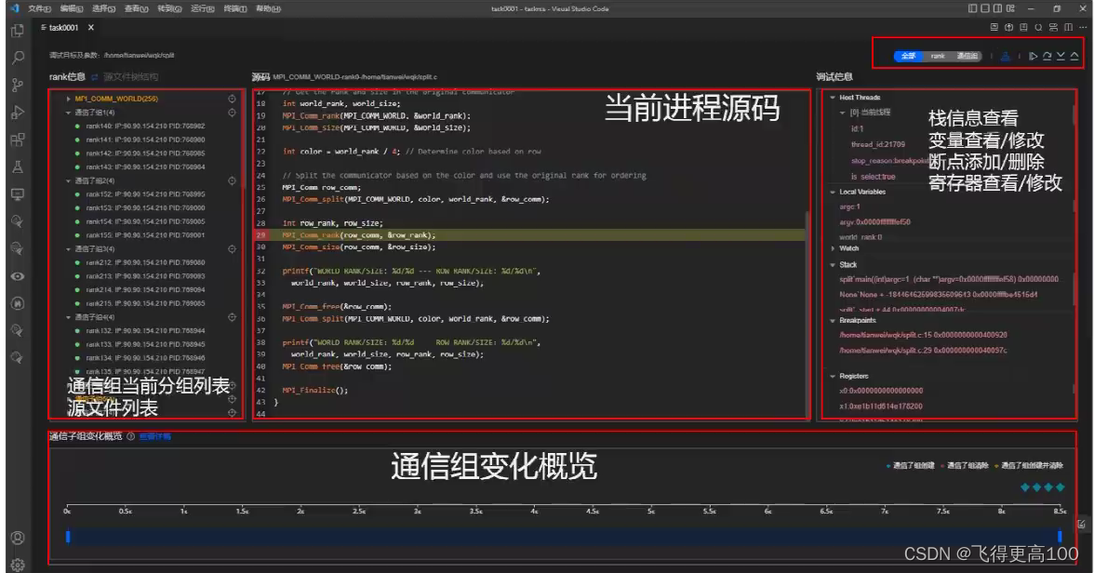
Task: Select the 全部 filter toggle
Action: 908,57
